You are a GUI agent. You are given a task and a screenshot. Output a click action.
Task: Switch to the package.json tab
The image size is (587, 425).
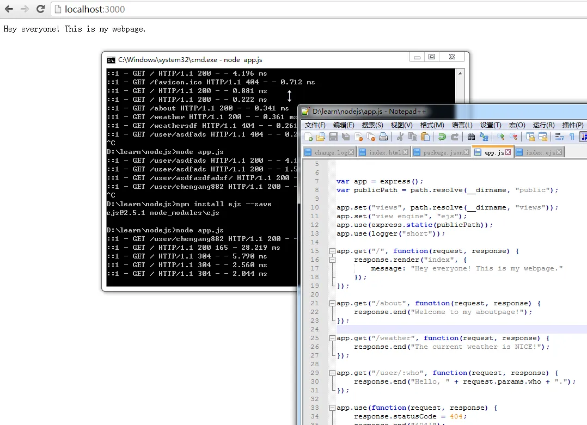[442, 152]
